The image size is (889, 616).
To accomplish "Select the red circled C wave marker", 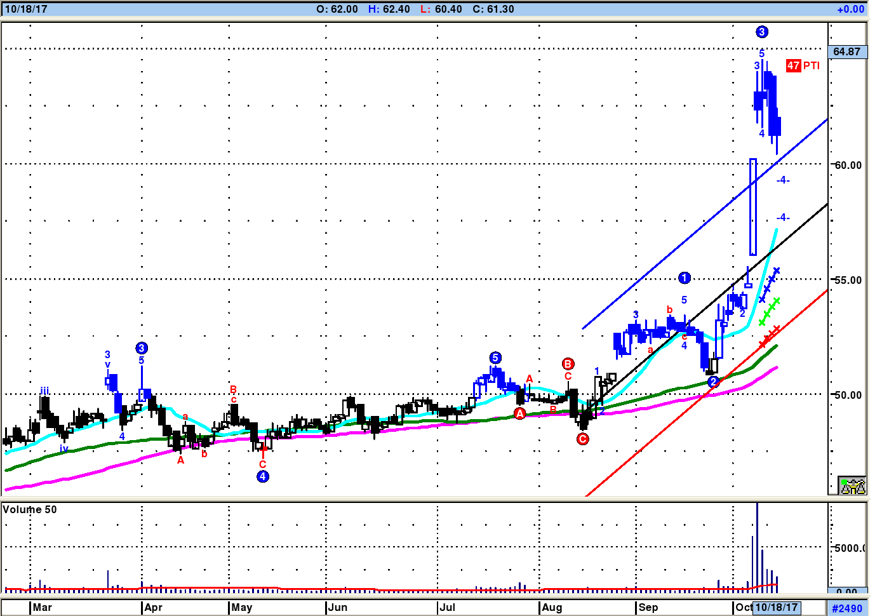I will tap(582, 439).
